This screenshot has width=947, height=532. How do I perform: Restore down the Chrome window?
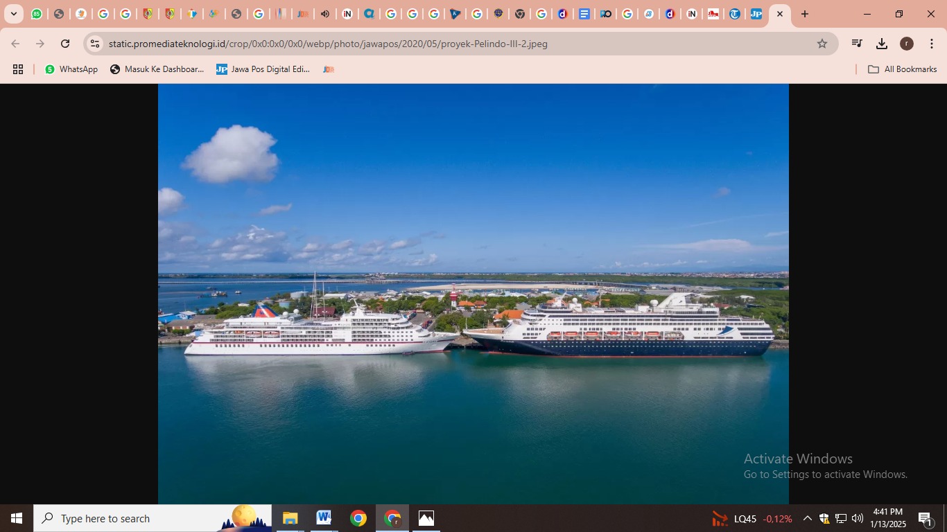point(899,14)
